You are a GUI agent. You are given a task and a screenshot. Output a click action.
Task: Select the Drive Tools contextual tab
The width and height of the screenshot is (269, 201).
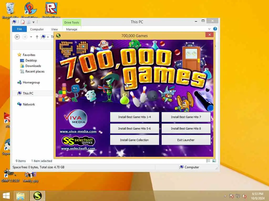pos(72,23)
